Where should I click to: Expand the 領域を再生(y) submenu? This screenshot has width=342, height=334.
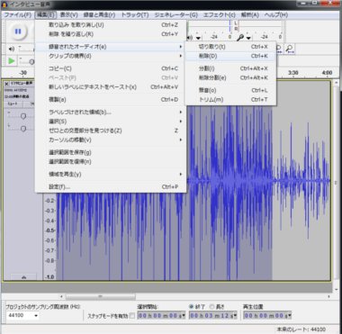pos(111,175)
